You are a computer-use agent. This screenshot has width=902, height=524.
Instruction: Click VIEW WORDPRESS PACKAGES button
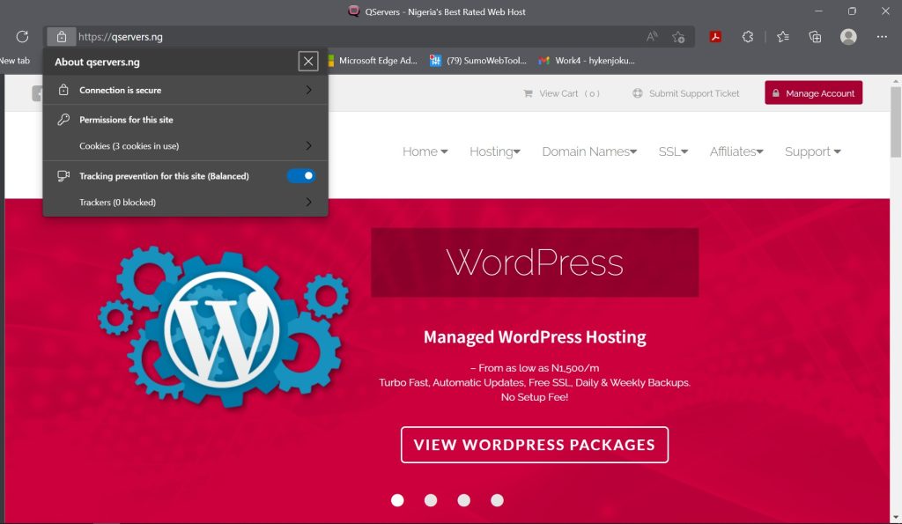[x=535, y=445]
